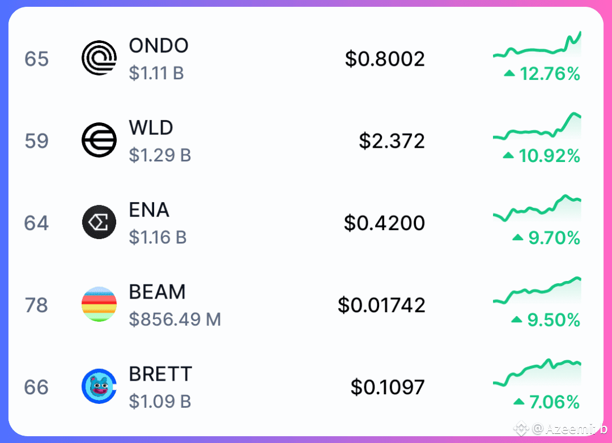This screenshot has height=443, width=612.
Task: Click the 9.50% change for BEAM
Action: pos(554,320)
